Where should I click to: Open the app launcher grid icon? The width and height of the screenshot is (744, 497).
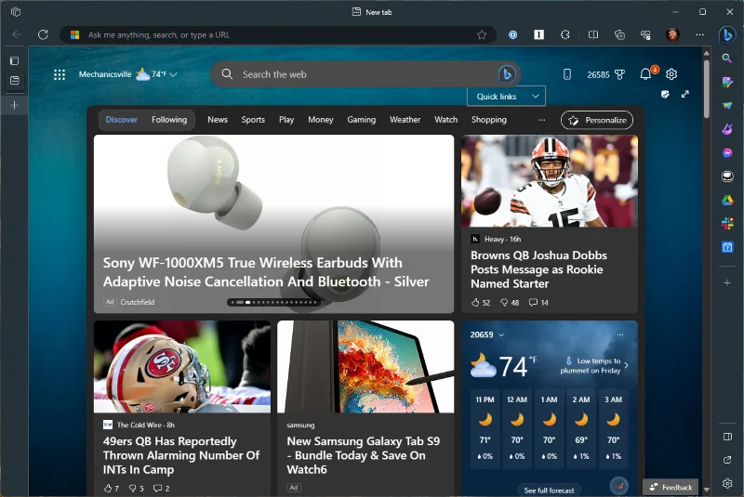point(60,74)
